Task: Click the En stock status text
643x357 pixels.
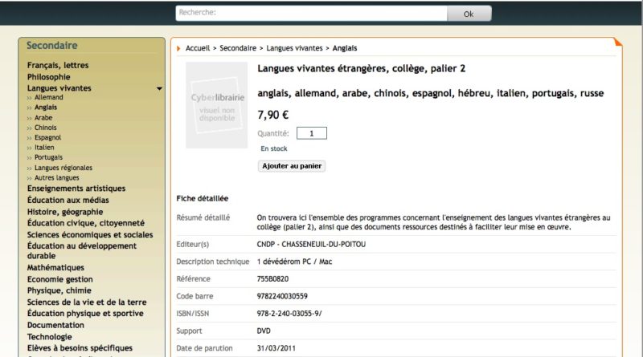Action: pyautogui.click(x=273, y=148)
